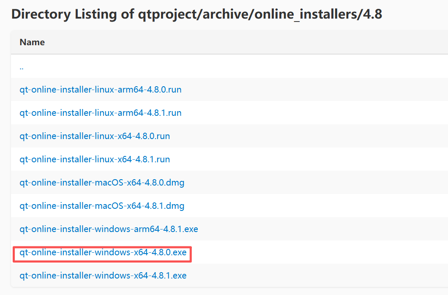Download qt-online-installer-linux-x64-4.8.1.run

coord(95,159)
